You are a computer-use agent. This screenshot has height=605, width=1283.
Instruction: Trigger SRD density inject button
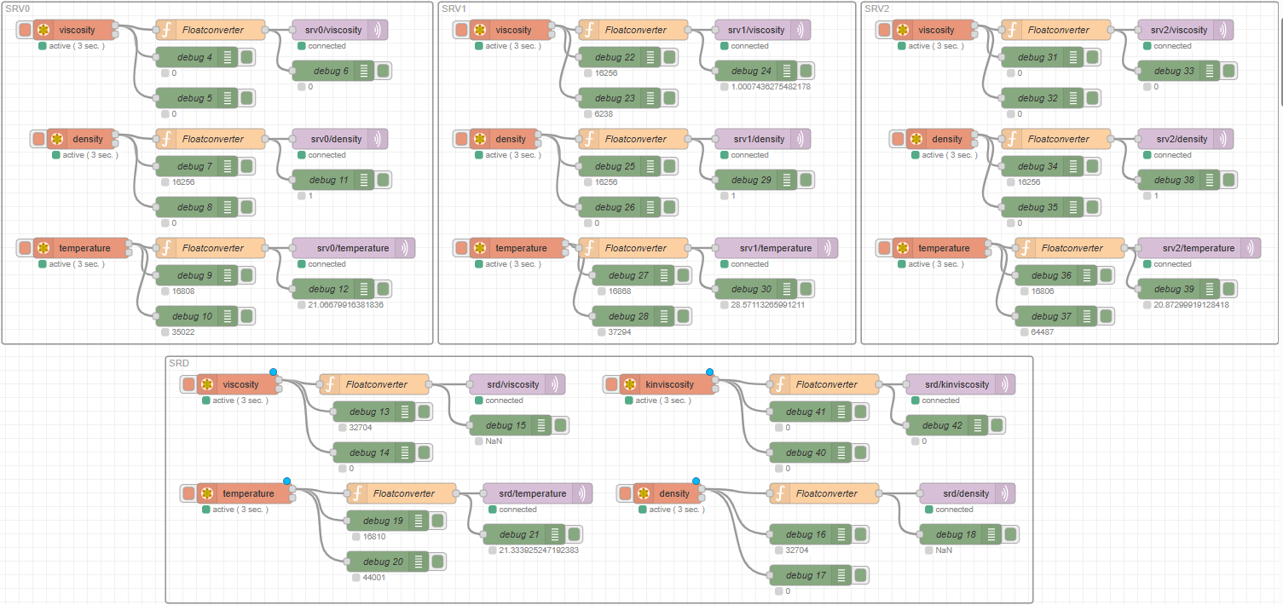[x=625, y=493]
